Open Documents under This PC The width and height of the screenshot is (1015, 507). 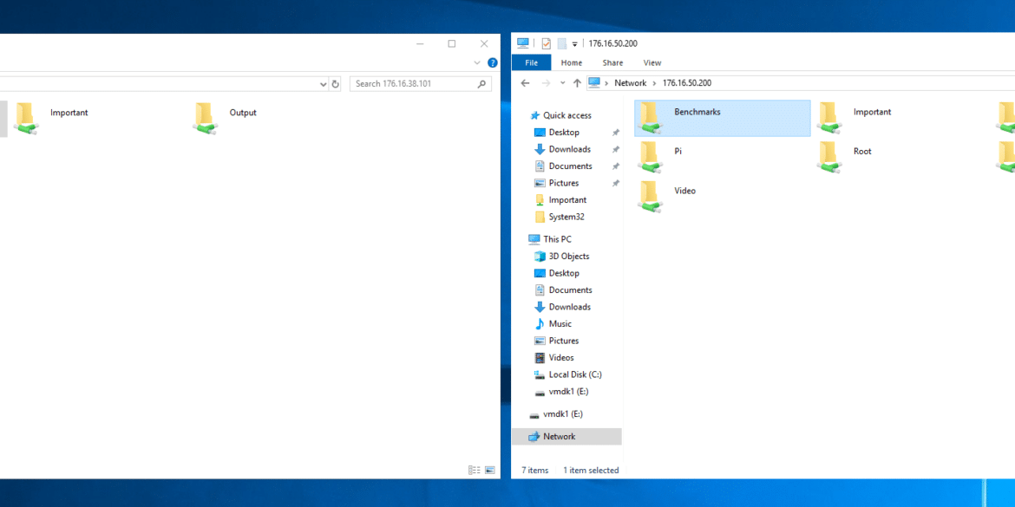pos(570,289)
